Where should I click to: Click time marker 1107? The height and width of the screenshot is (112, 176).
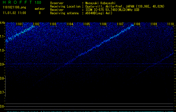tap(120, 24)
